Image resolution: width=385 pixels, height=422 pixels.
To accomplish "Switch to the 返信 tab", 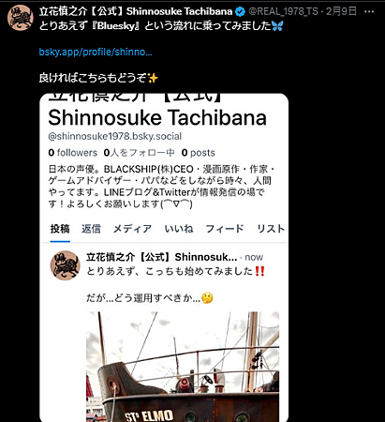I will [91, 229].
